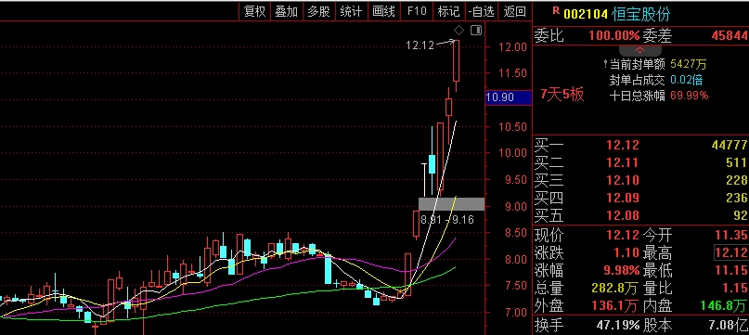Open the 复权 price adjustment menu
Screen dimensions: 749x335
[254, 11]
